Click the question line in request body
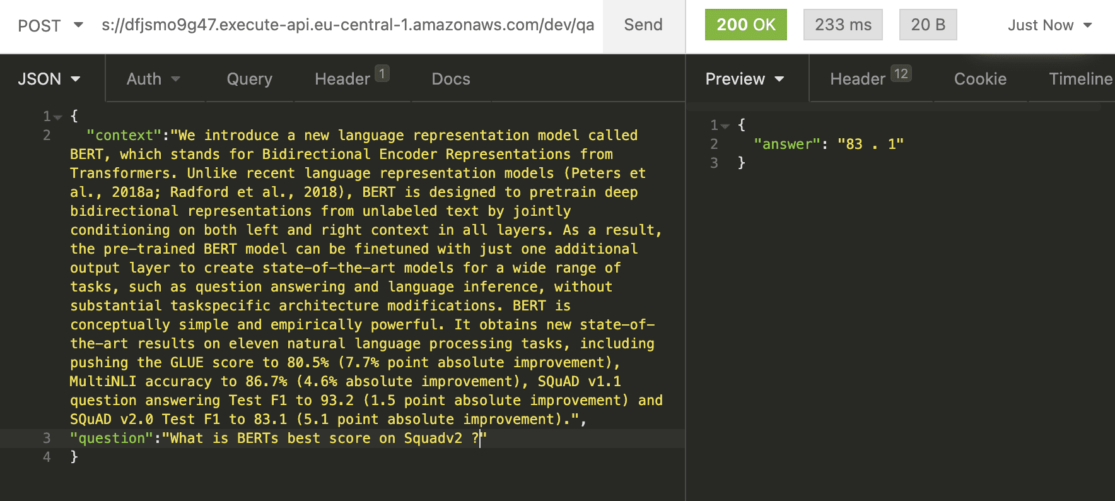The image size is (1115, 501). pyautogui.click(x=278, y=438)
